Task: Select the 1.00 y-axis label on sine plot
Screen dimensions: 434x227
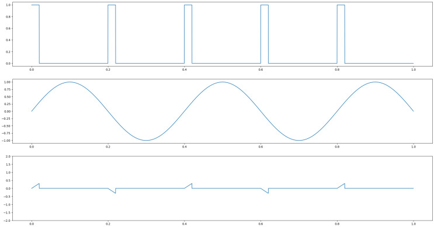Action: [7, 82]
